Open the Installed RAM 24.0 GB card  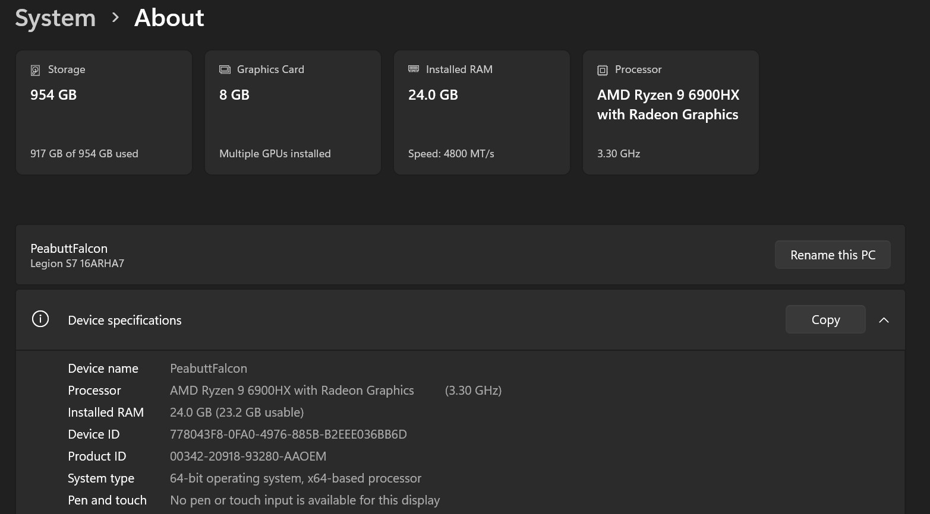coord(482,112)
